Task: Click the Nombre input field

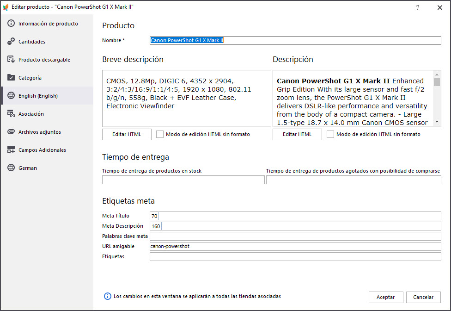Action: 295,40
